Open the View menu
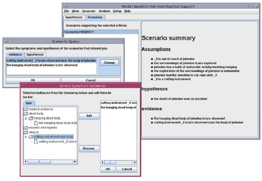 click(x=75, y=11)
